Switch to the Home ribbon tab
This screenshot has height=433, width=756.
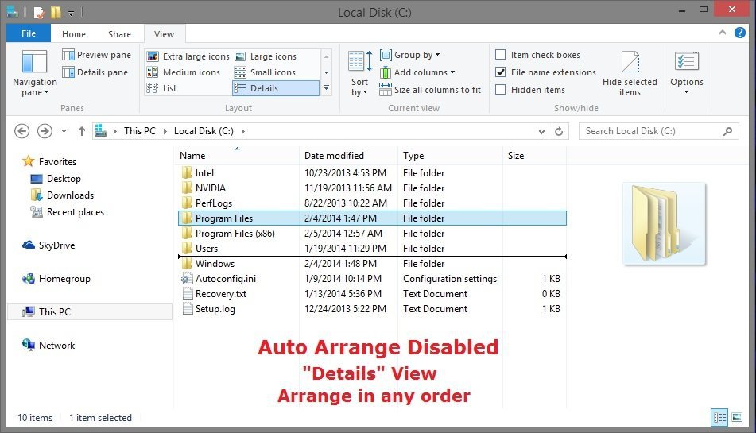click(x=74, y=34)
